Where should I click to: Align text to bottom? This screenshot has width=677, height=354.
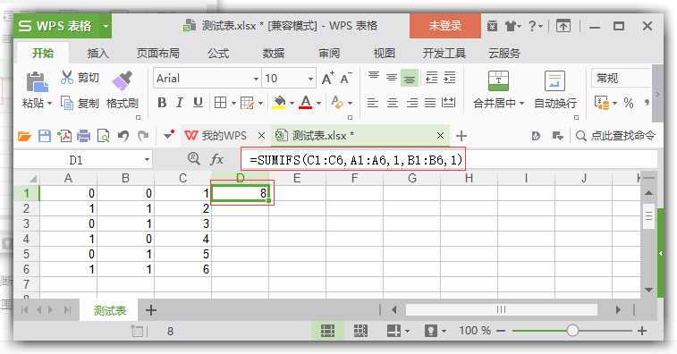pos(410,78)
